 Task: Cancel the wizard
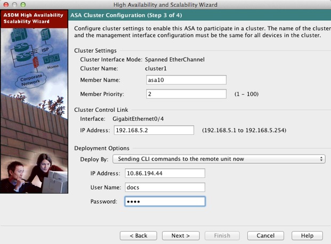(265, 235)
